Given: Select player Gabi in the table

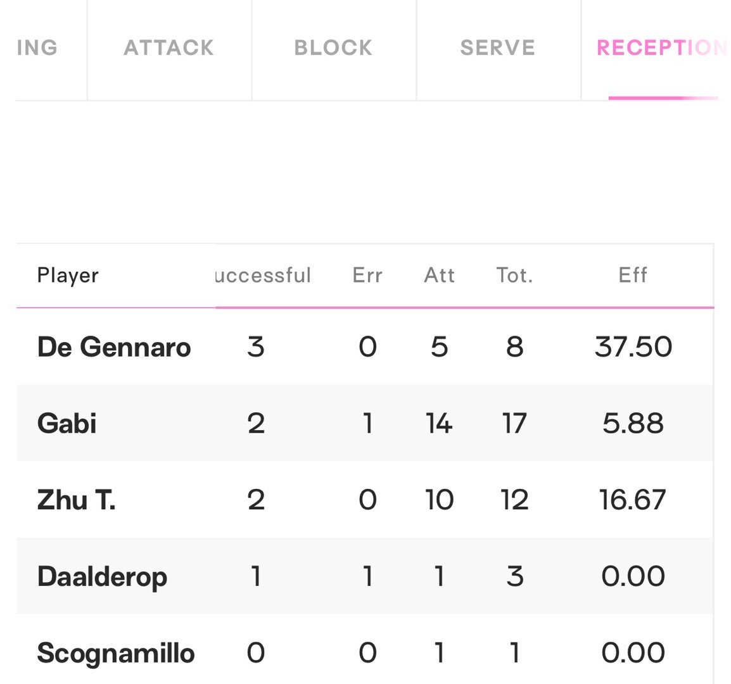Looking at the screenshot, I should click(67, 423).
